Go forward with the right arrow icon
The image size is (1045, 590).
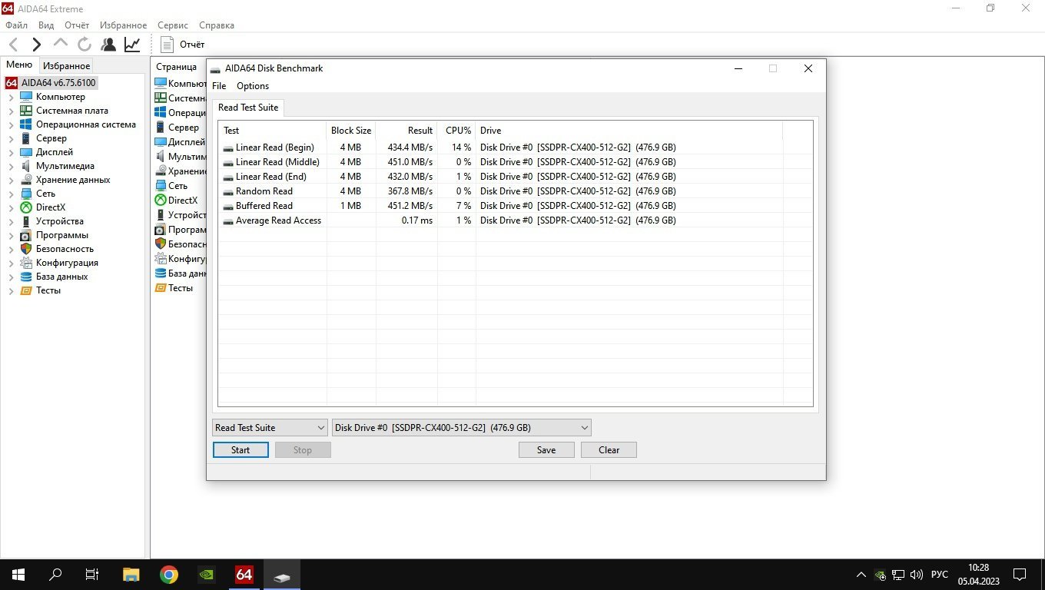(x=36, y=45)
